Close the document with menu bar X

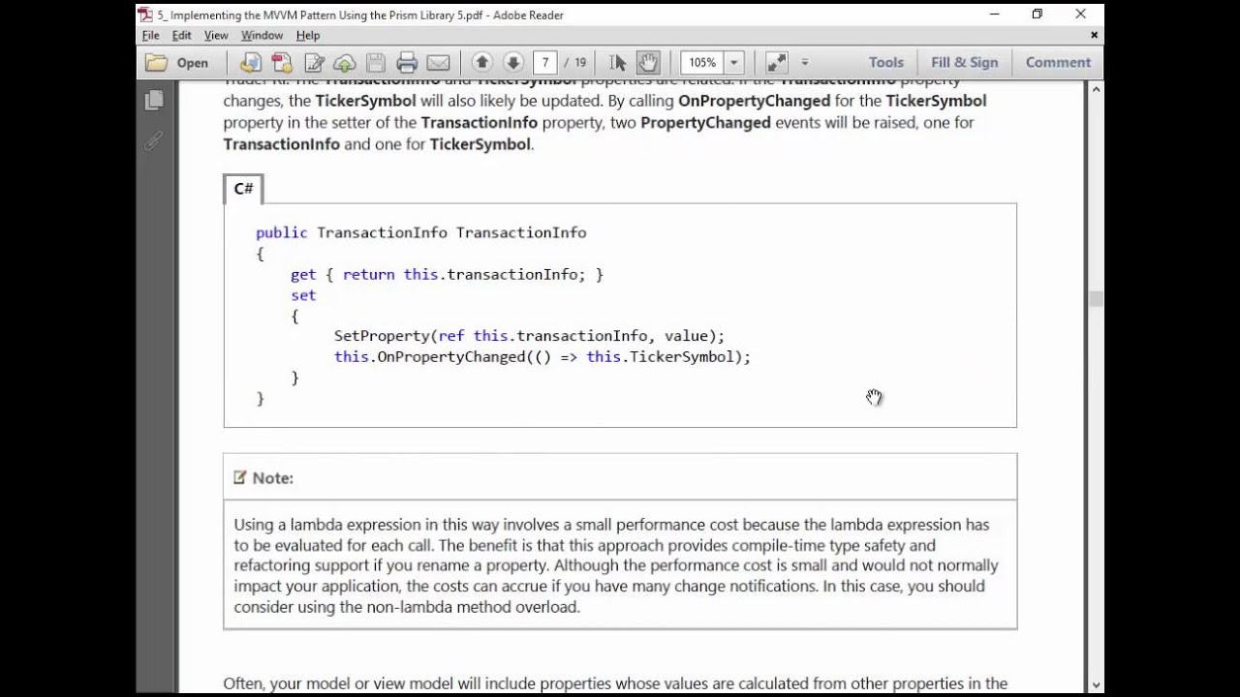tap(1094, 35)
